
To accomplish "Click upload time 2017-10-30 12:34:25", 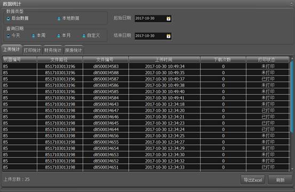I will coord(165,135).
